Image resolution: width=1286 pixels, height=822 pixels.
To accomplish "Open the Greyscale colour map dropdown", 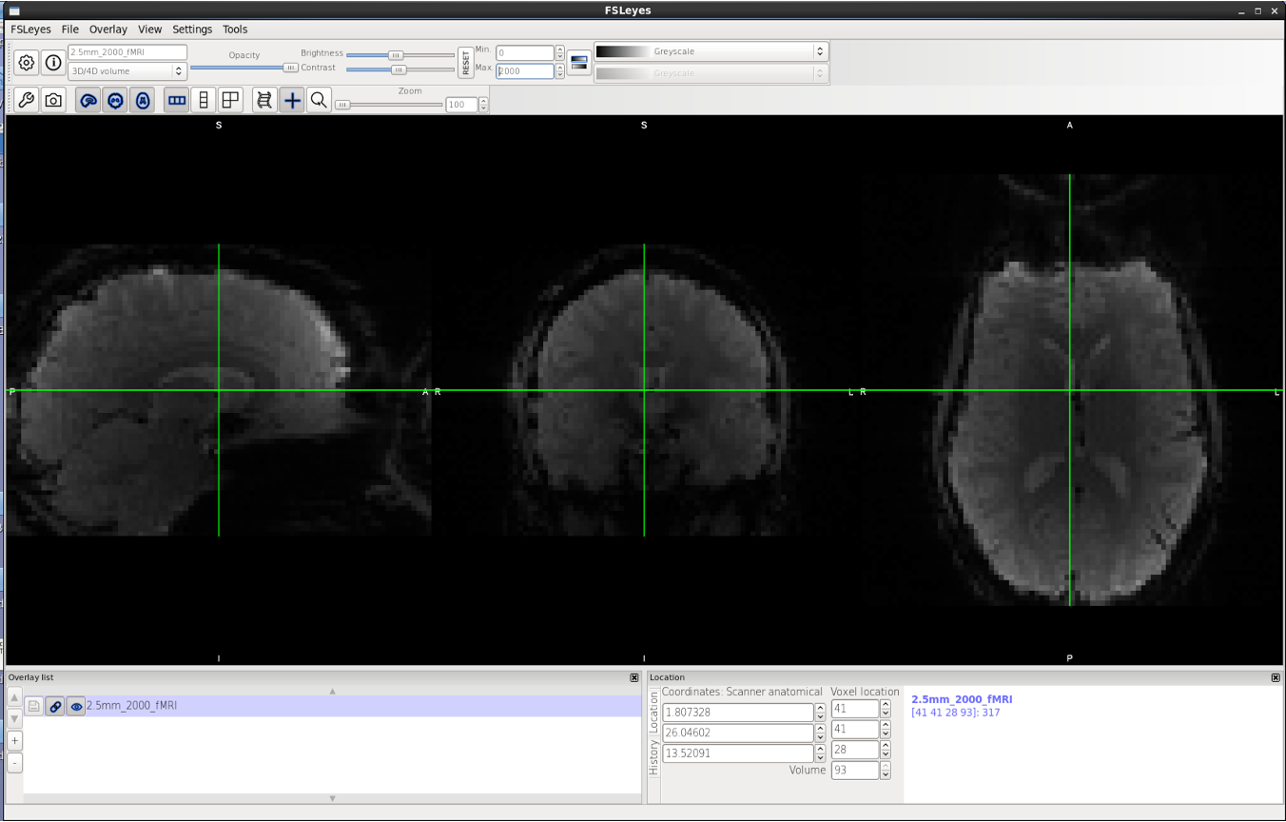I will coord(711,51).
